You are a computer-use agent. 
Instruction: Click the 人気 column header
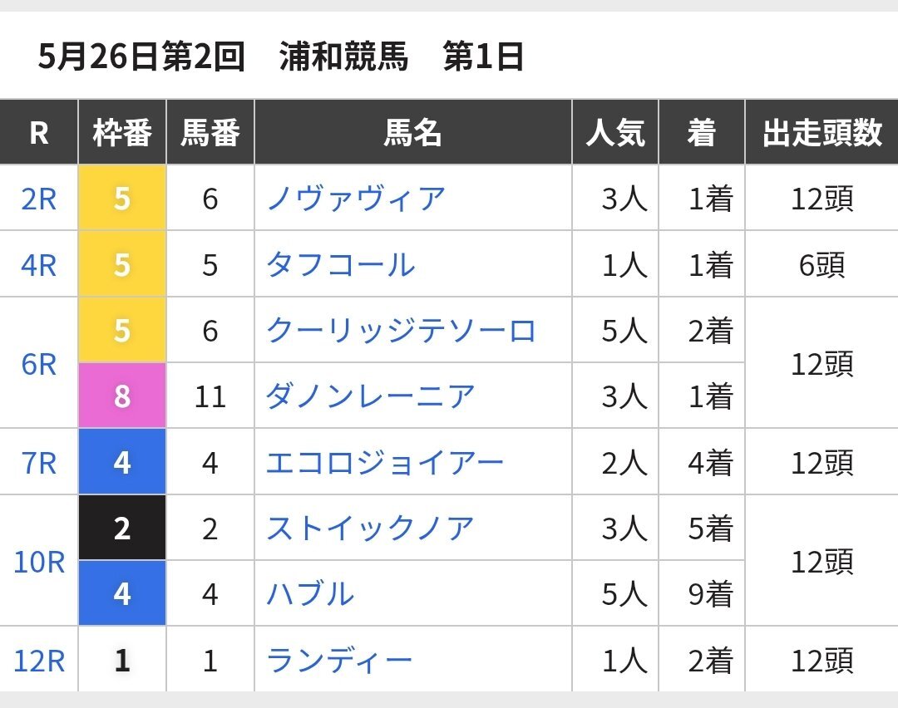(615, 132)
